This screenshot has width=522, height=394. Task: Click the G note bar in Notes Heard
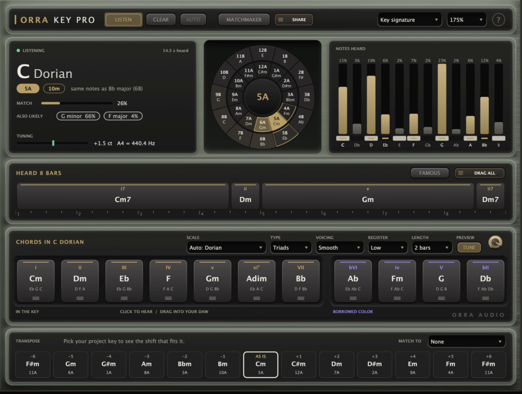click(442, 99)
